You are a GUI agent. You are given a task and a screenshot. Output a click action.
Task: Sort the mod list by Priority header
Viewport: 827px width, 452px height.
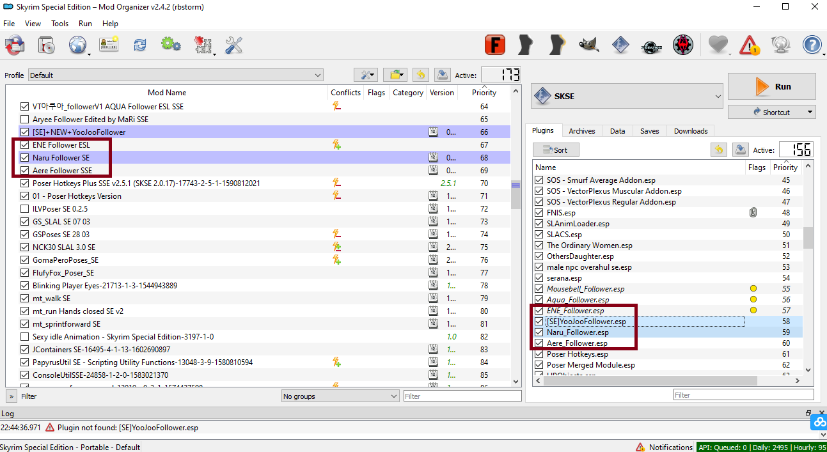pyautogui.click(x=484, y=93)
